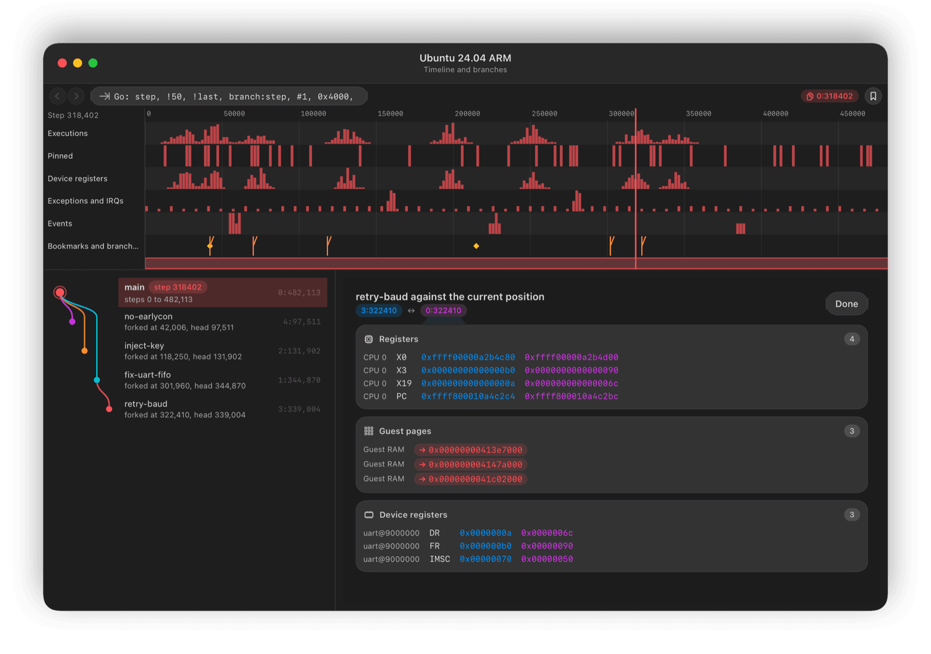
Task: Click the red 0:318402 position badge
Action: 830,96
